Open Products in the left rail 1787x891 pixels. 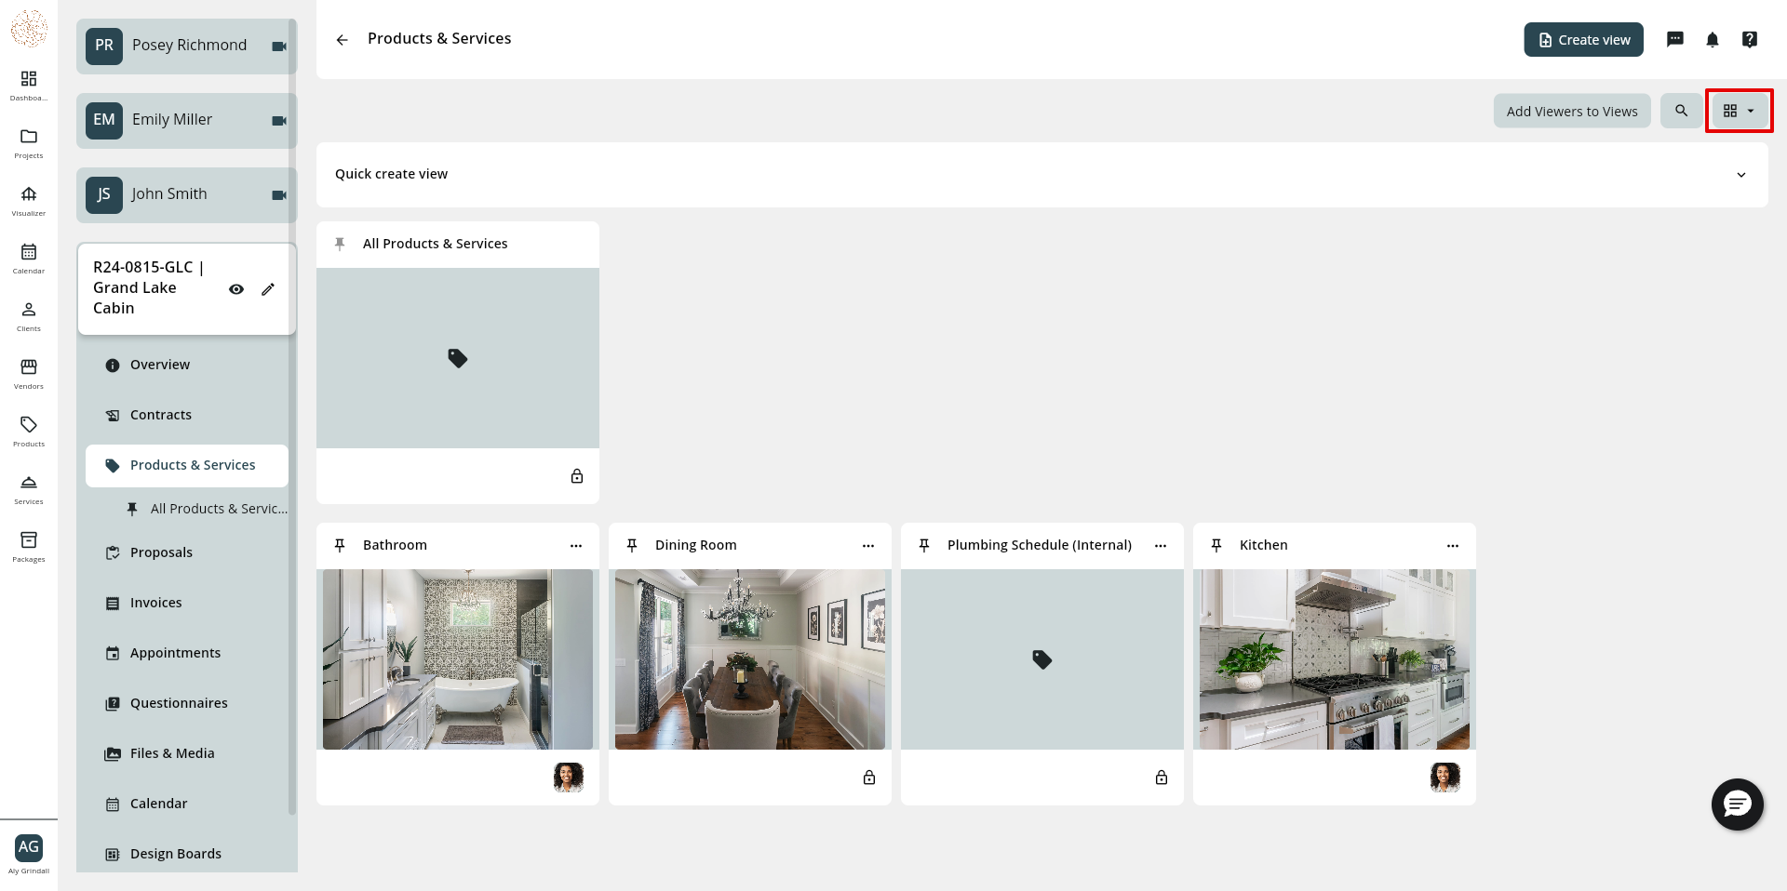pos(29,431)
